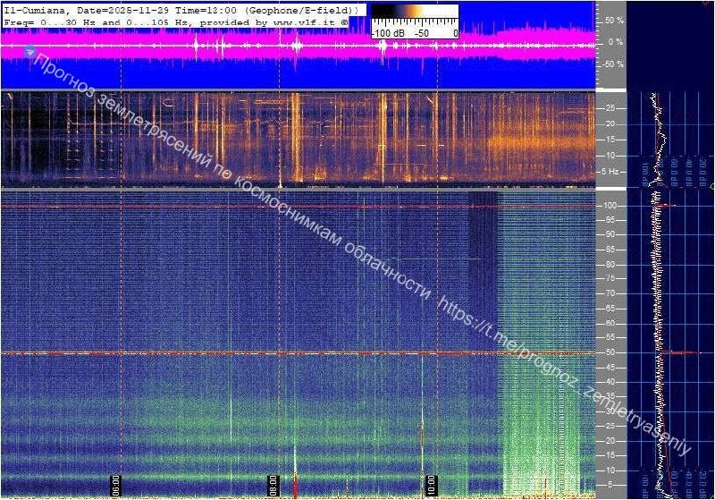This screenshot has height=500, width=715.
Task: Click the '5 Hz' label on geophone axis
Action: (x=610, y=172)
